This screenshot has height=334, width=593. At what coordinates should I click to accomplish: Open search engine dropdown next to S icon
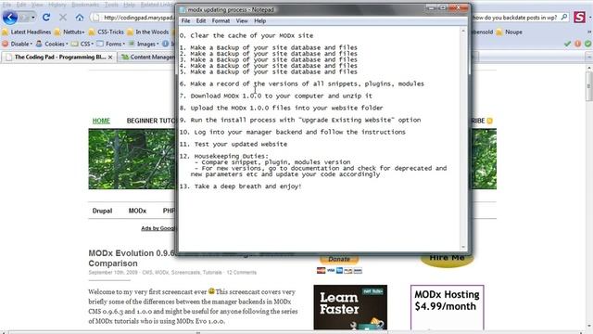[x=589, y=17]
